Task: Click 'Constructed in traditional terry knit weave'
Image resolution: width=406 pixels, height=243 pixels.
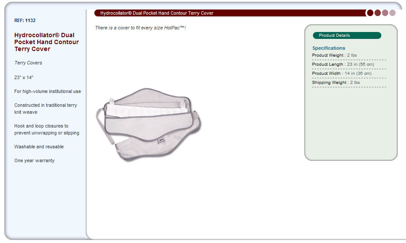Action: pos(45,109)
